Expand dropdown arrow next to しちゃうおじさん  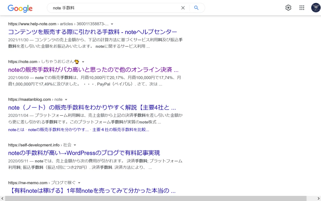pos(83,62)
